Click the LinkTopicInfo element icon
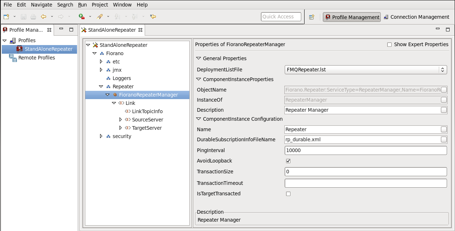 coord(127,111)
